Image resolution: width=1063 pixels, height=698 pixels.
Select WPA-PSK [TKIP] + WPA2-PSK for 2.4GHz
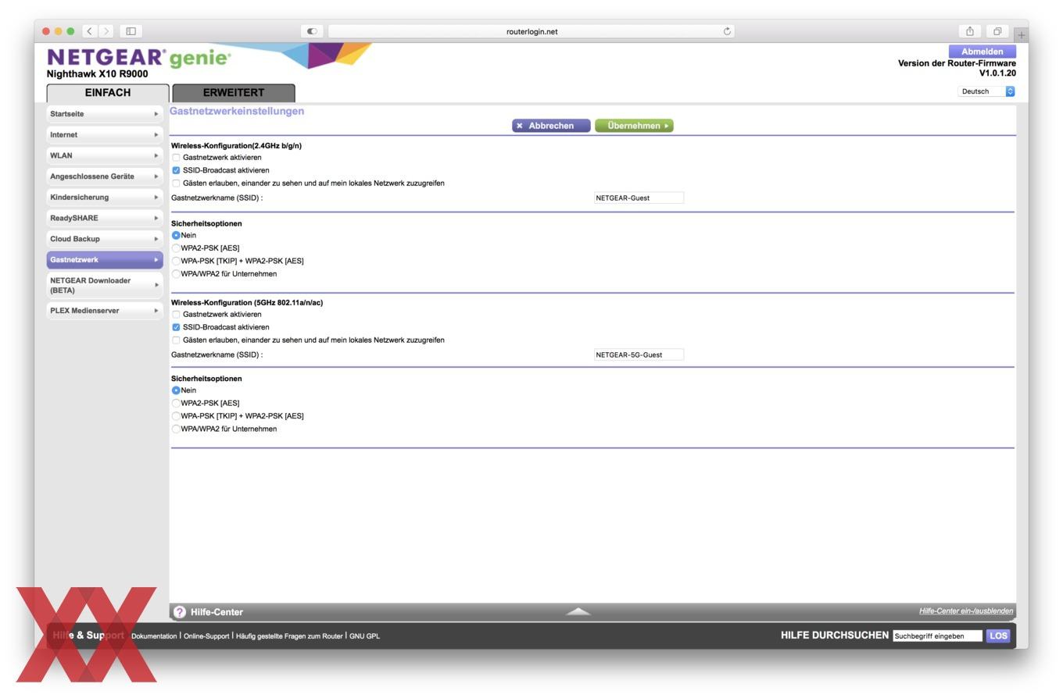(176, 261)
